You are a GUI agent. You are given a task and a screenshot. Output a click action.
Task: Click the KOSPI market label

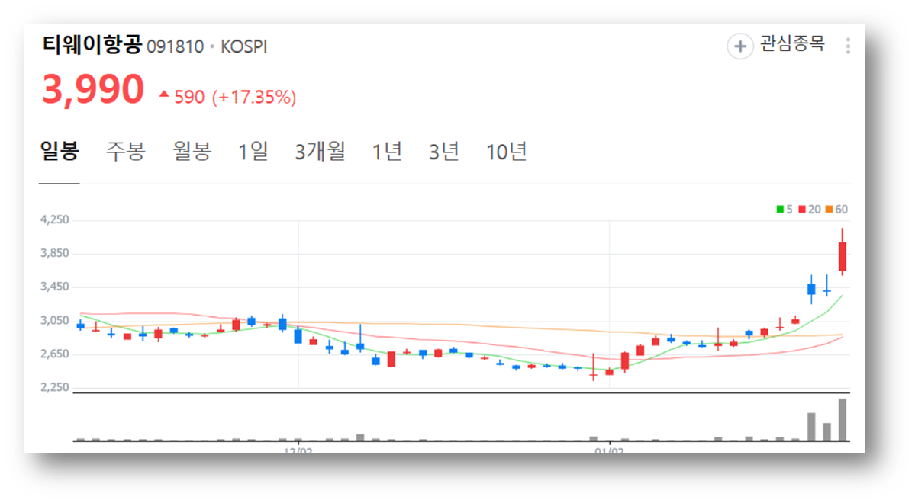244,46
